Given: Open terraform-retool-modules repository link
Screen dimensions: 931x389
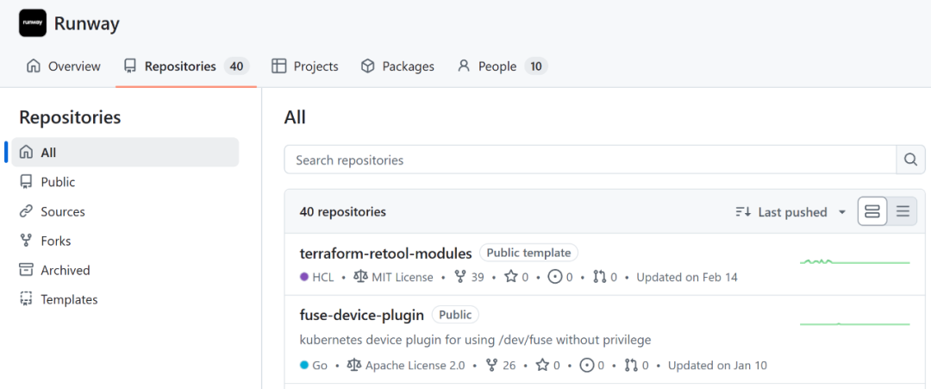Looking at the screenshot, I should coord(385,253).
